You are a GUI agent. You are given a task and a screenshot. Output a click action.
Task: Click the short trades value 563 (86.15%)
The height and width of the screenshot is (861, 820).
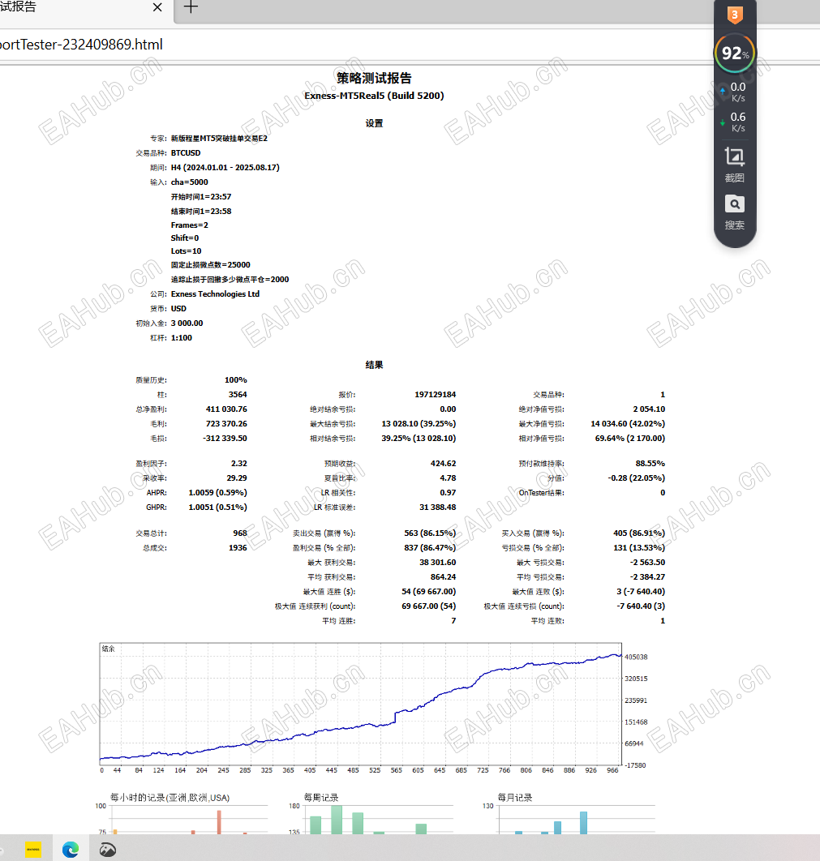tap(430, 533)
